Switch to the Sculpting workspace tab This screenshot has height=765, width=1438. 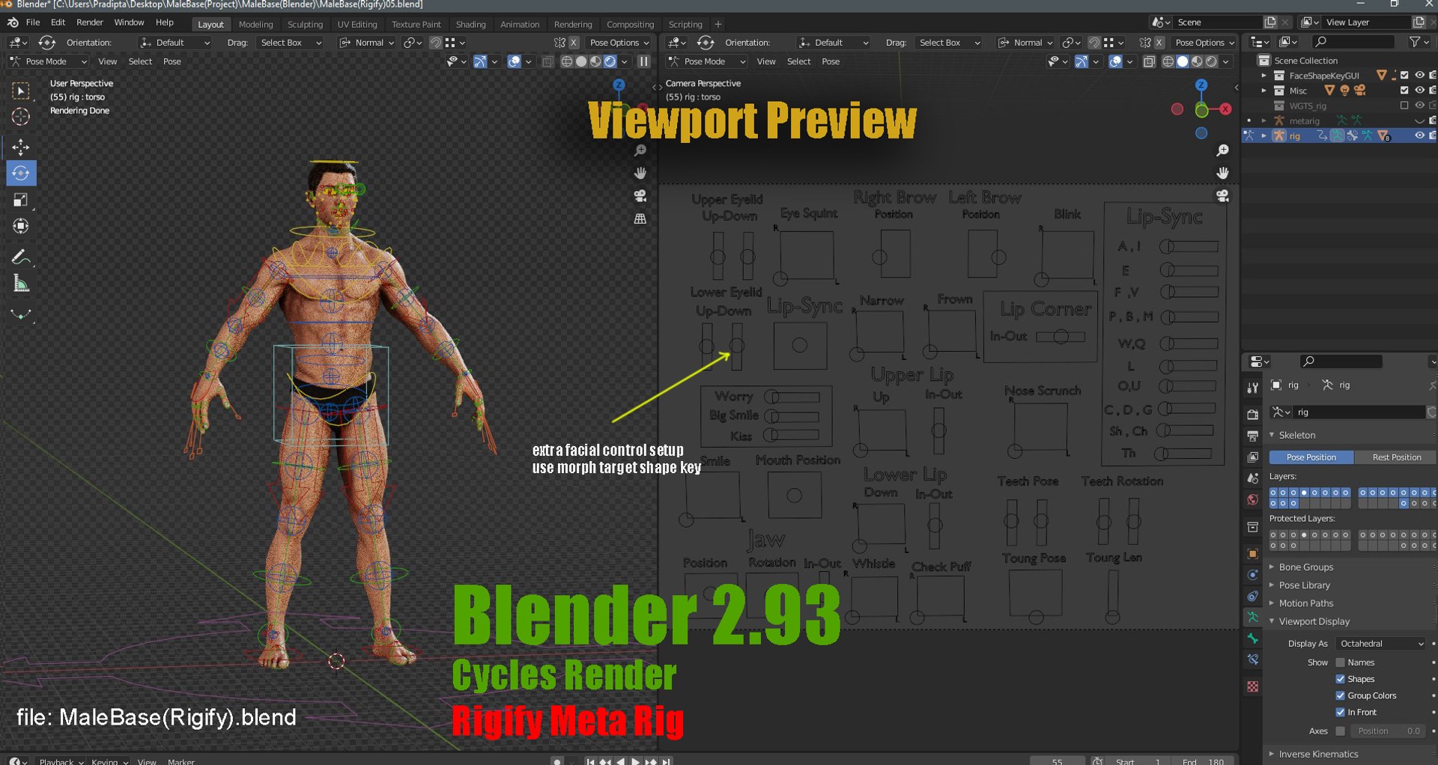pyautogui.click(x=305, y=25)
